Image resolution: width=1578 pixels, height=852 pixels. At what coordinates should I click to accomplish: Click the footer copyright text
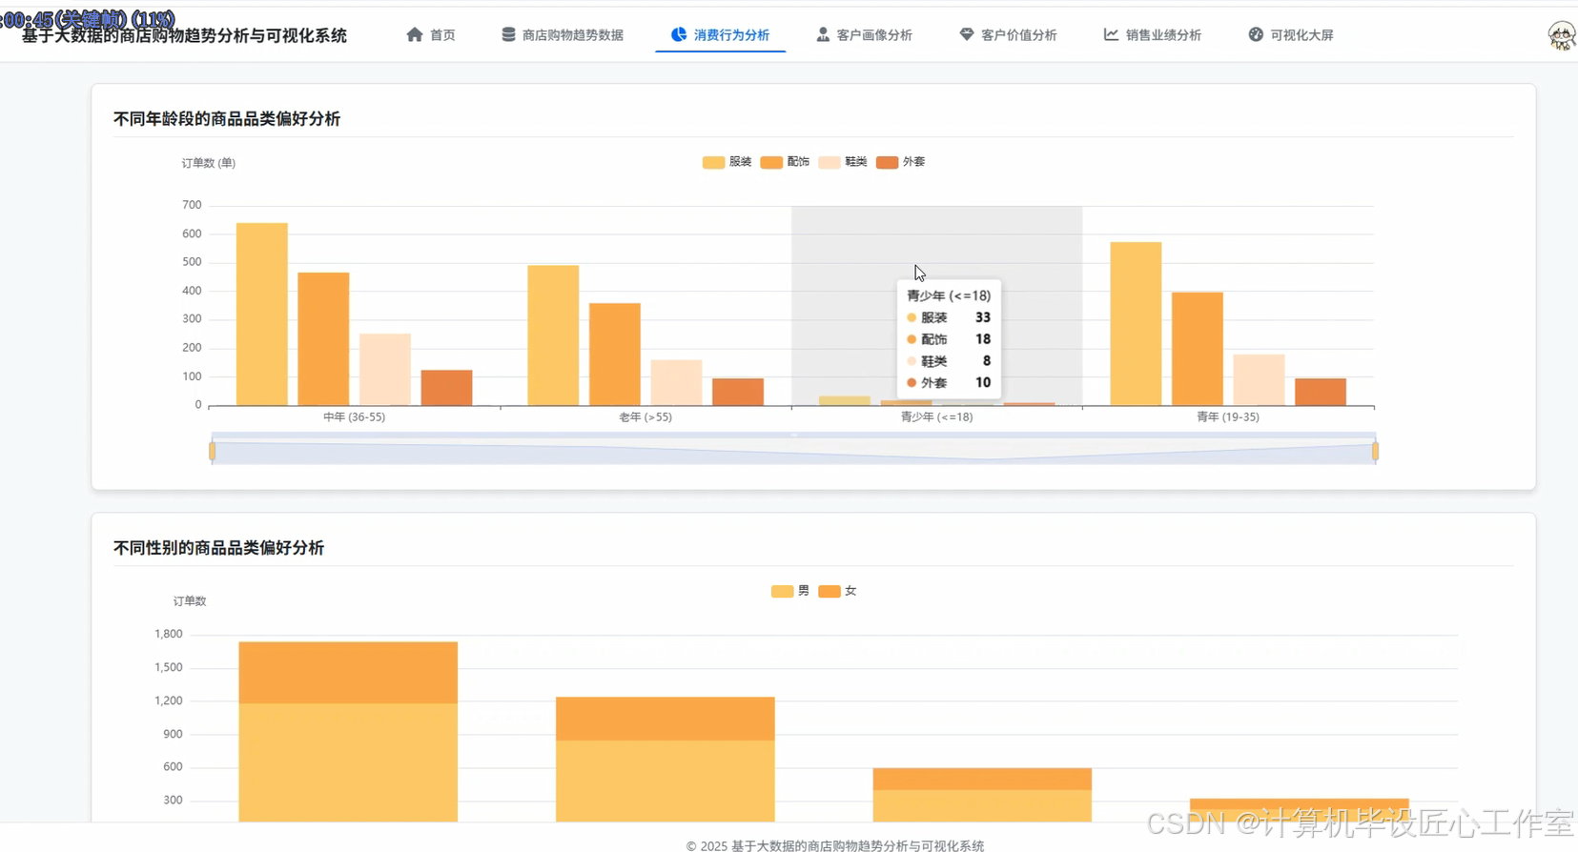tap(835, 845)
